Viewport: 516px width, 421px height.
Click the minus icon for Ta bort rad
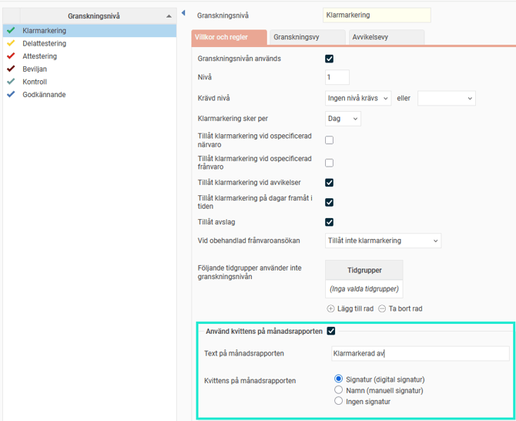tap(382, 308)
